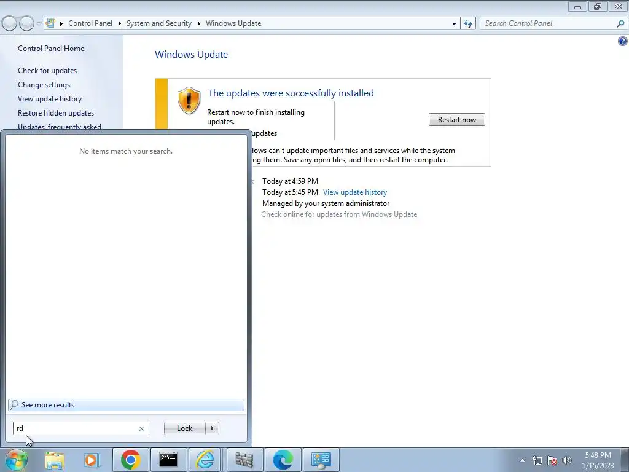The width and height of the screenshot is (629, 472).
Task: Click the Windows Update heading
Action: [192, 55]
